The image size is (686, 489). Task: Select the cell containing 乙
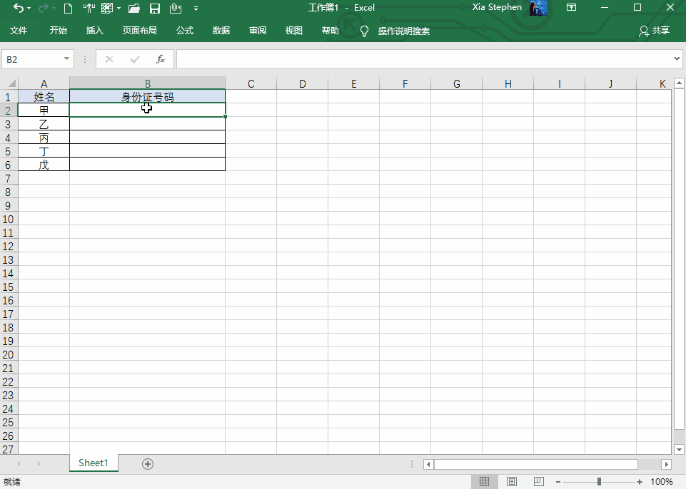(x=44, y=124)
